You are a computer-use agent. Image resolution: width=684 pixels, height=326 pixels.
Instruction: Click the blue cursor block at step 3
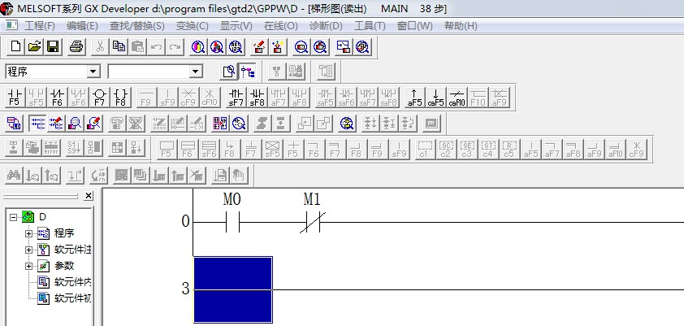[x=232, y=289]
